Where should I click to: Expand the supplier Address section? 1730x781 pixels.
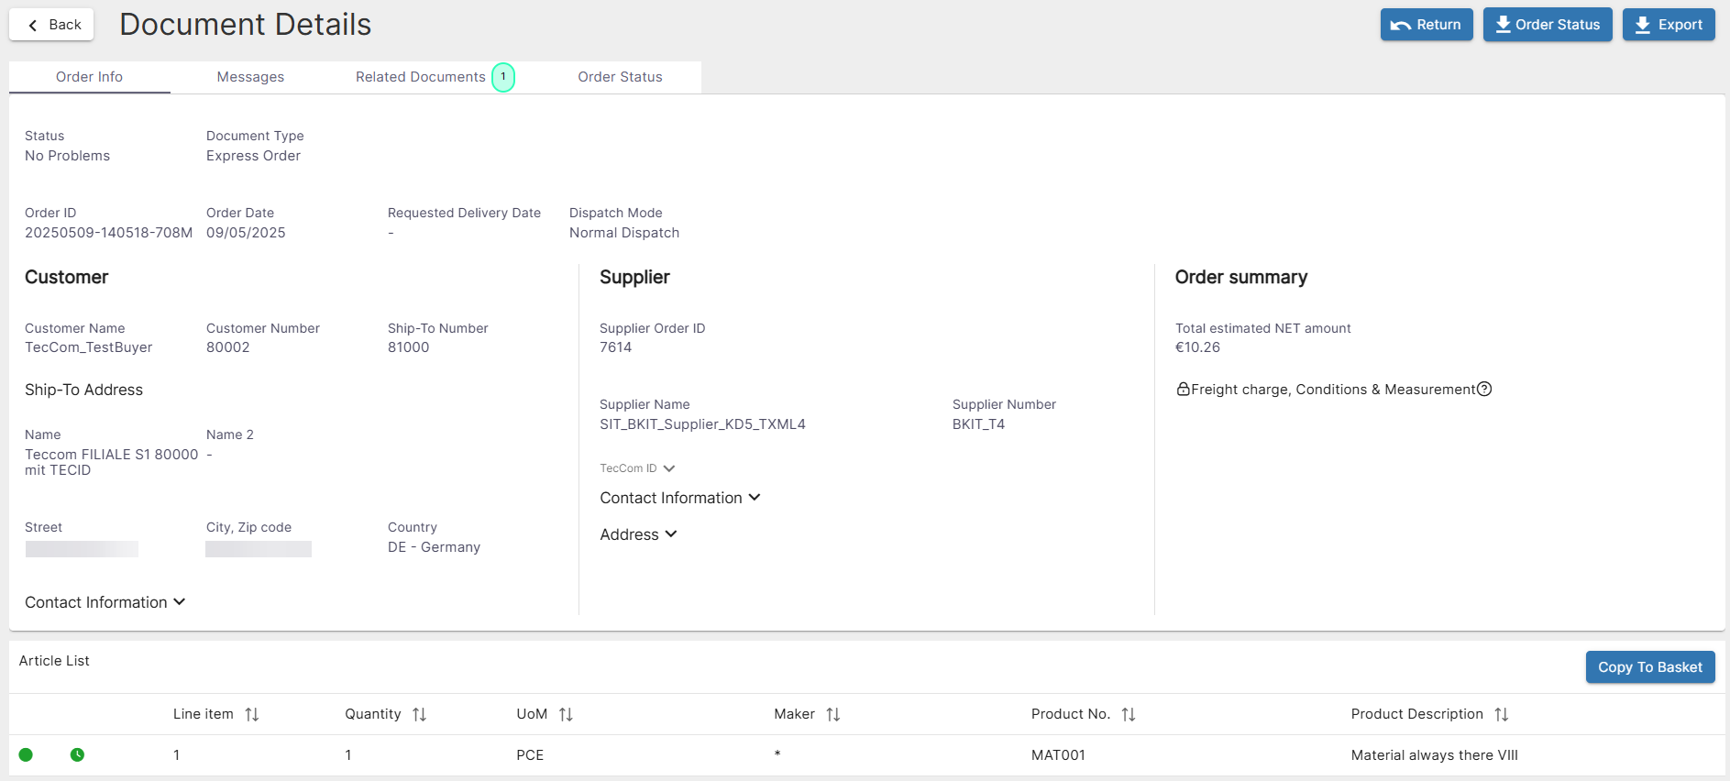[x=638, y=534]
